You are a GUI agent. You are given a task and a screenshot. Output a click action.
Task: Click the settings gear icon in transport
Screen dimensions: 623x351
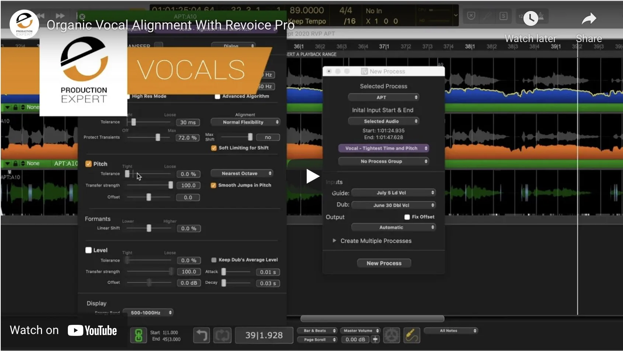(x=391, y=335)
